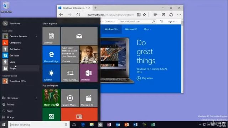Open the Weather tile
The width and height of the screenshot is (228, 128).
tap(51, 73)
